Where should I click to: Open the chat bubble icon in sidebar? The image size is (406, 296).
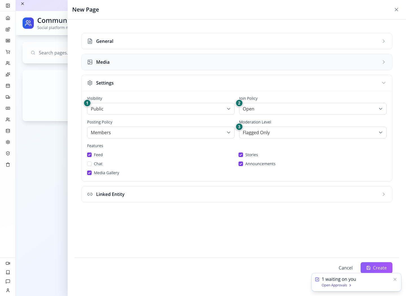tap(8, 281)
